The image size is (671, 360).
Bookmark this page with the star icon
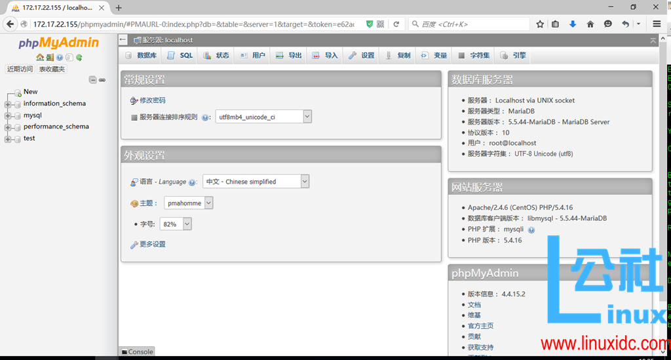[x=540, y=24]
